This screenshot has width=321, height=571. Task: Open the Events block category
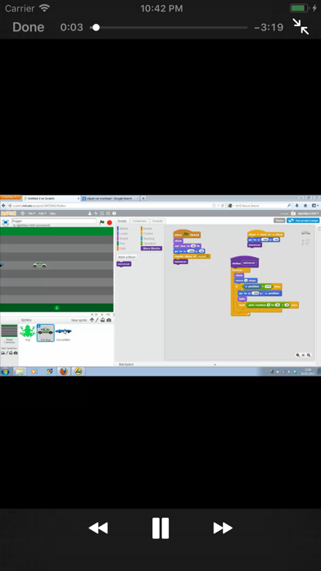pyautogui.click(x=147, y=229)
